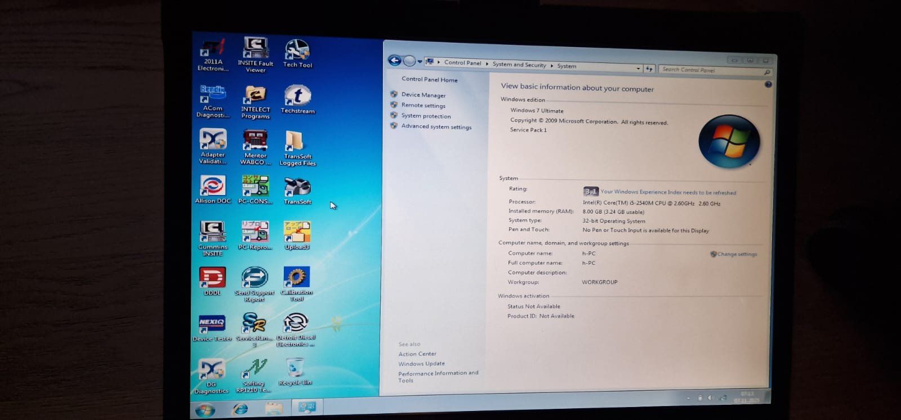
Task: Click the Windows Start button
Action: (205, 410)
